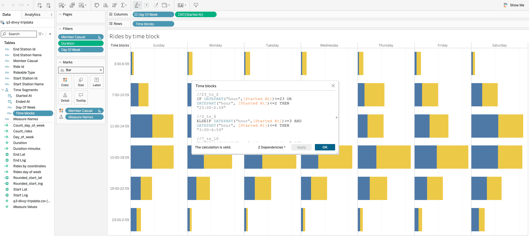Click the Sunday column header
This screenshot has width=529, height=236.
click(159, 45)
